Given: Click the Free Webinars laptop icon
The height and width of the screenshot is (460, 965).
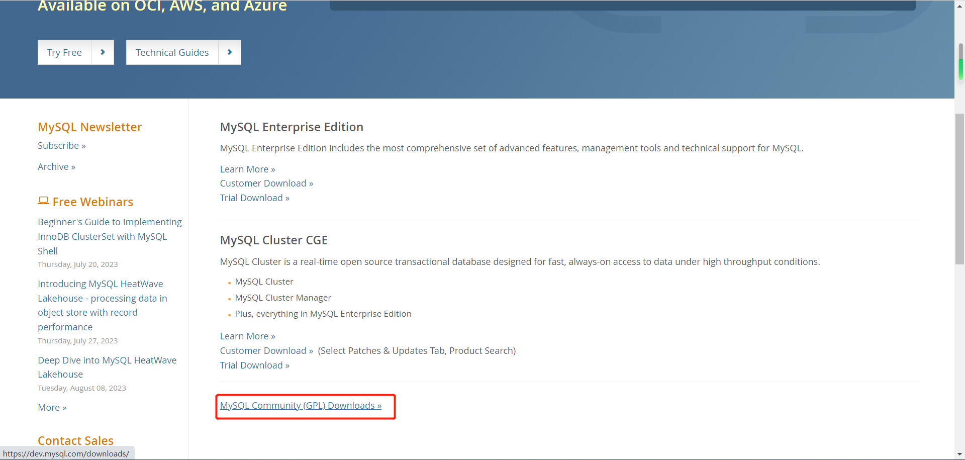Looking at the screenshot, I should click(43, 201).
